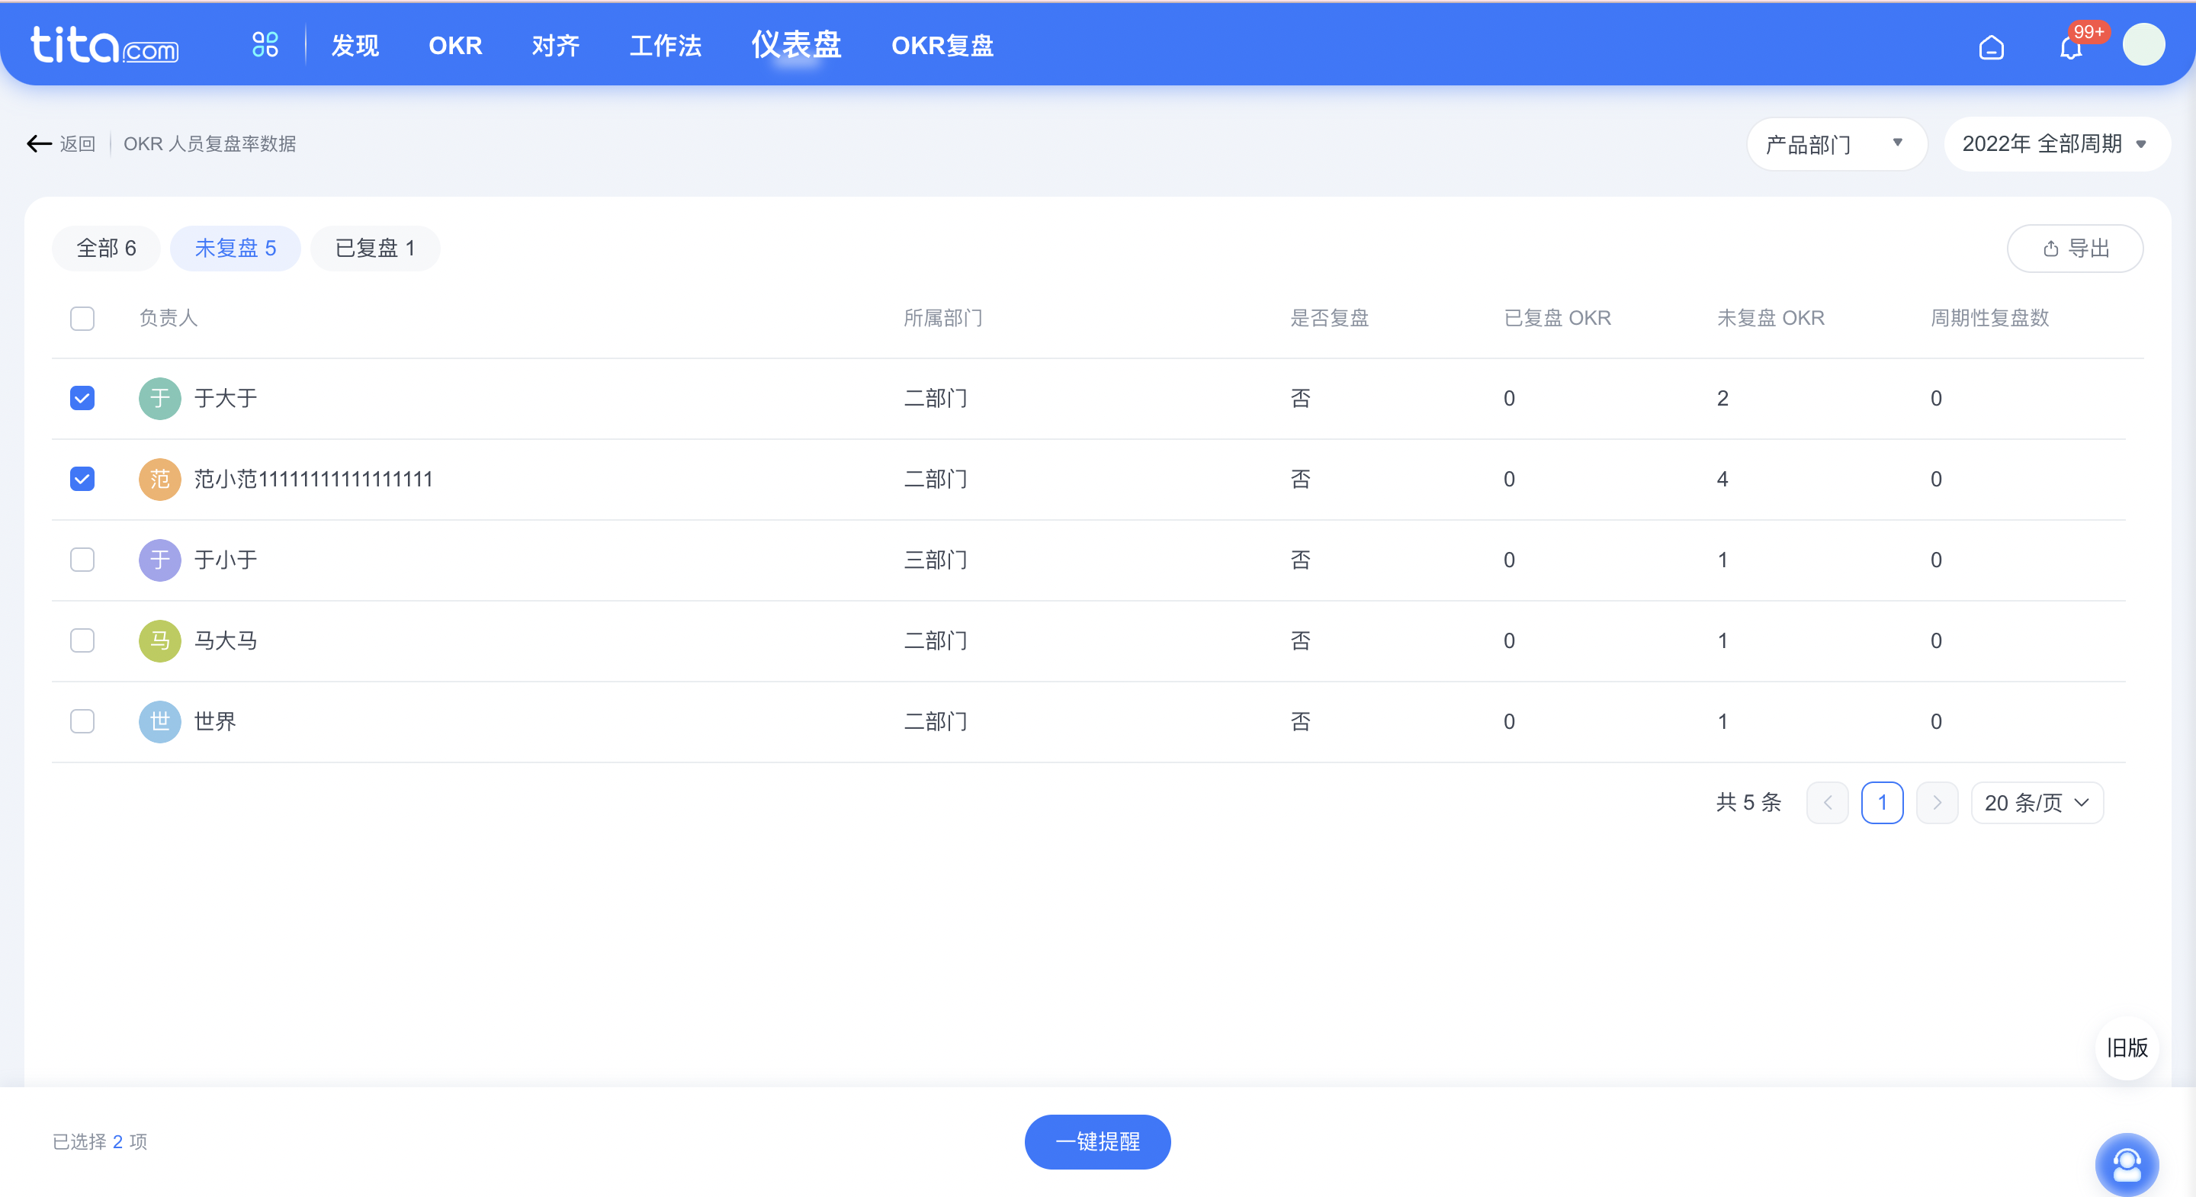Click the name 于大于
Image resolution: width=2196 pixels, height=1197 pixels.
click(x=225, y=398)
